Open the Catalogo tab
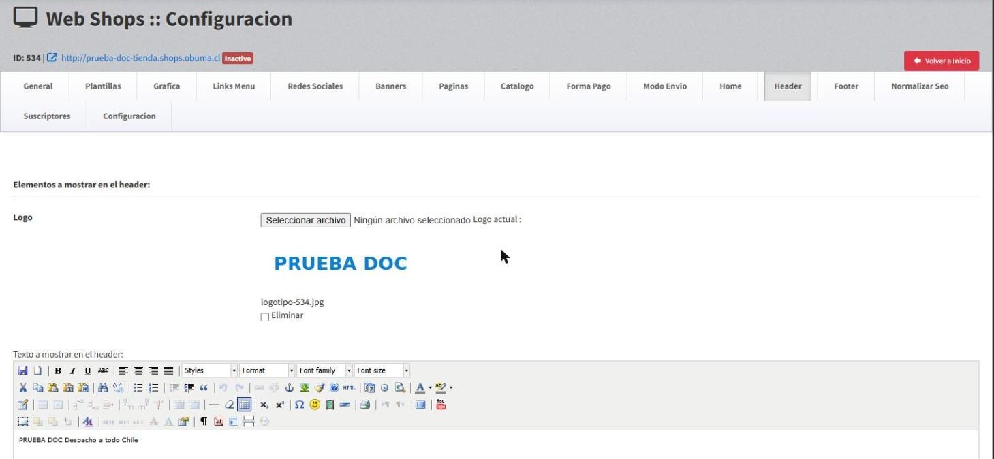Image resolution: width=994 pixels, height=459 pixels. pos(517,86)
